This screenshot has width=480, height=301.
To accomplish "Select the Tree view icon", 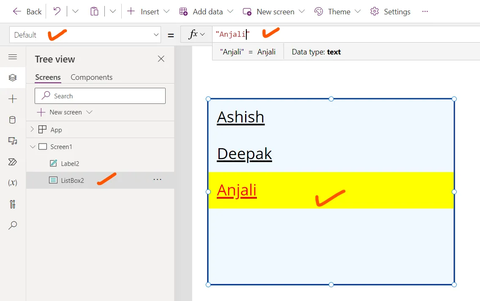I will click(13, 77).
